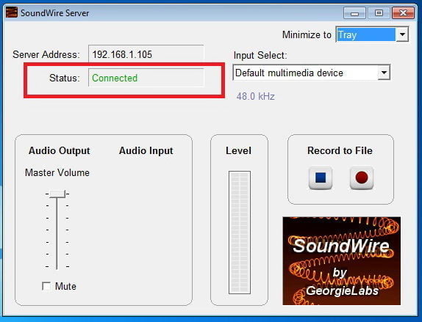Stop recording with the blue square button
Screen dimensions: 422x322
[x=321, y=178]
